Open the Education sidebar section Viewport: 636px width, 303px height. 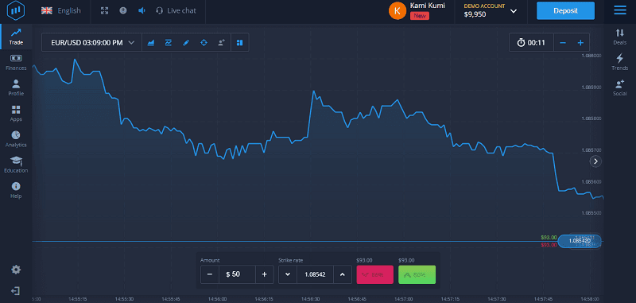(x=16, y=165)
